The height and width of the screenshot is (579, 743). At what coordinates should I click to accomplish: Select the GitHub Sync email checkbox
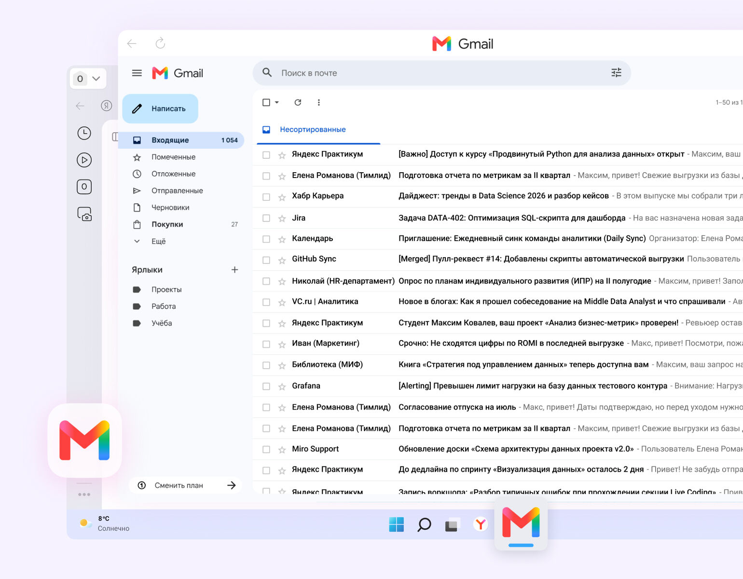pos(266,260)
